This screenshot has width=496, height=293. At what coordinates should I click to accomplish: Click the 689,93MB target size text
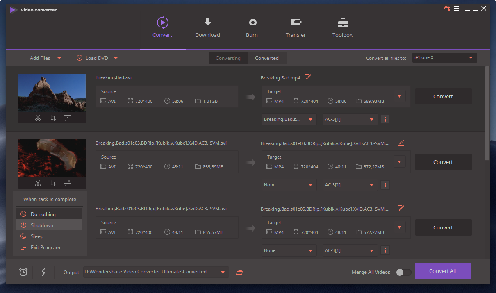point(374,101)
